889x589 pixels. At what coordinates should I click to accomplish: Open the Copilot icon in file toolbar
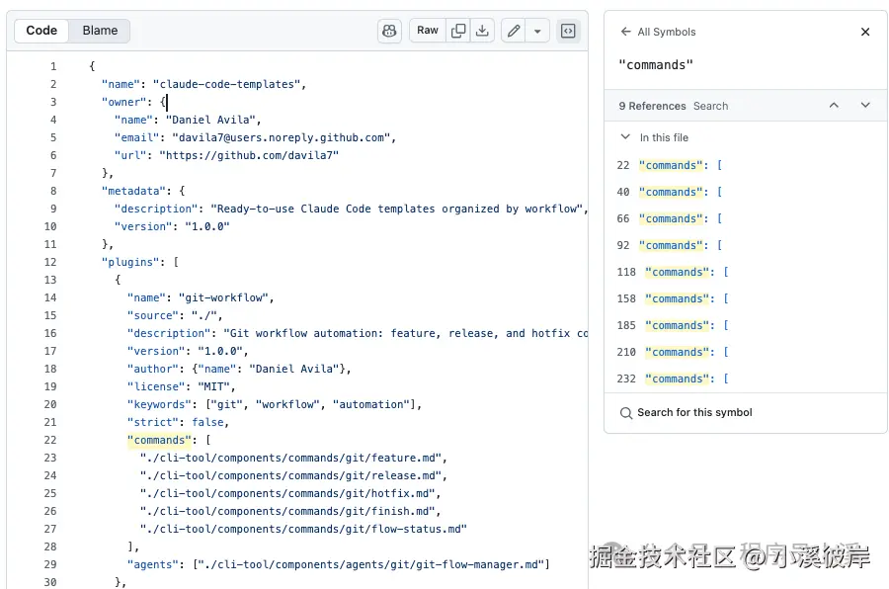389,31
